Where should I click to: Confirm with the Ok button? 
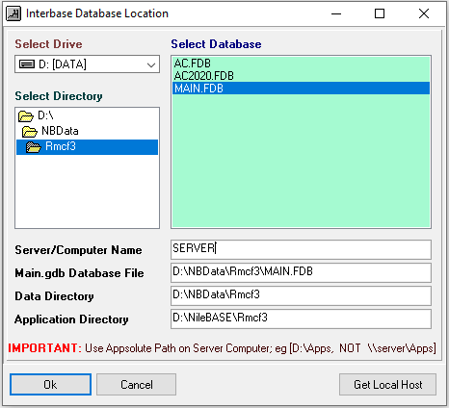pyautogui.click(x=50, y=384)
